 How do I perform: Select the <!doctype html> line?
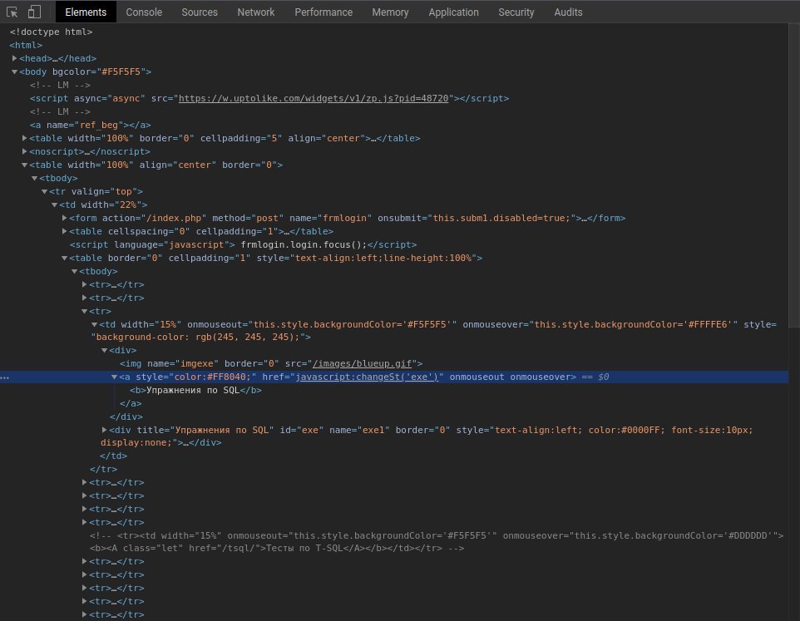(x=51, y=32)
